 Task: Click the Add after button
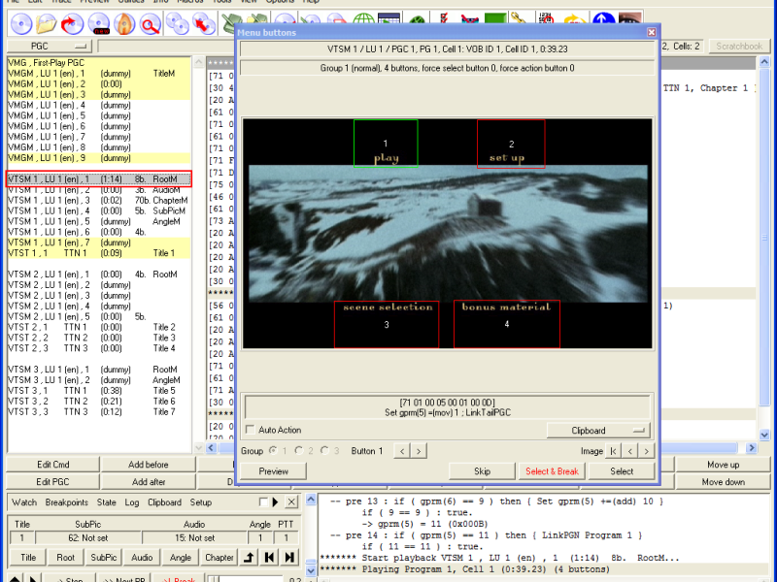click(149, 481)
